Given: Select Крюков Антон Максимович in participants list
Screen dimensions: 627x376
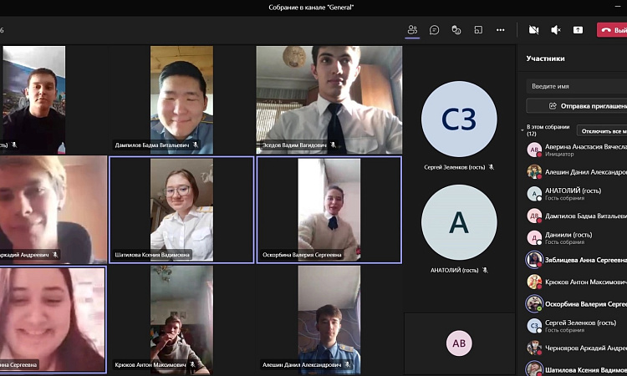Looking at the screenshot, I should point(577,282).
